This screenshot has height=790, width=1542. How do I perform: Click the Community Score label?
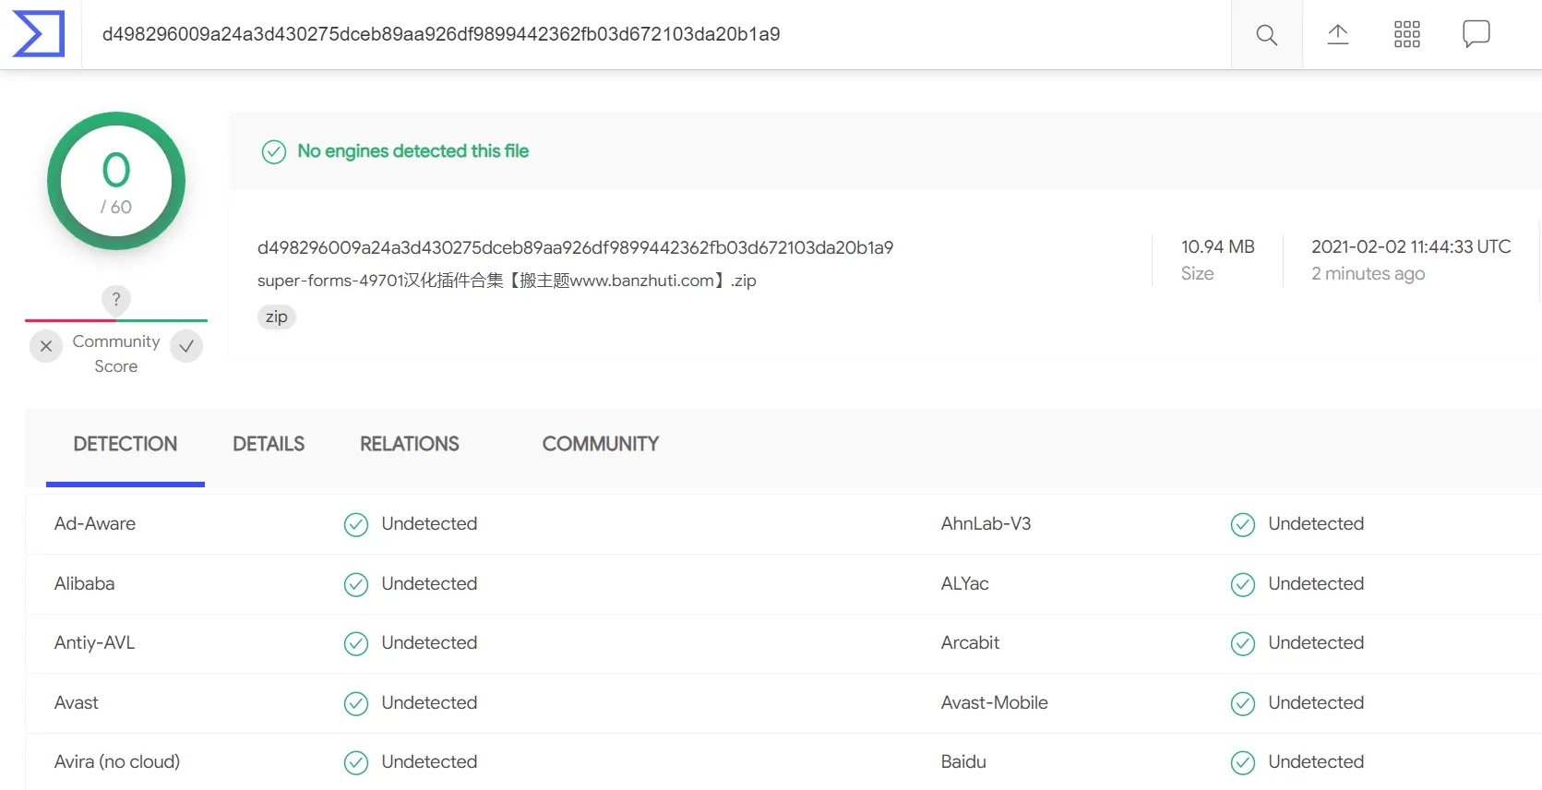point(116,353)
